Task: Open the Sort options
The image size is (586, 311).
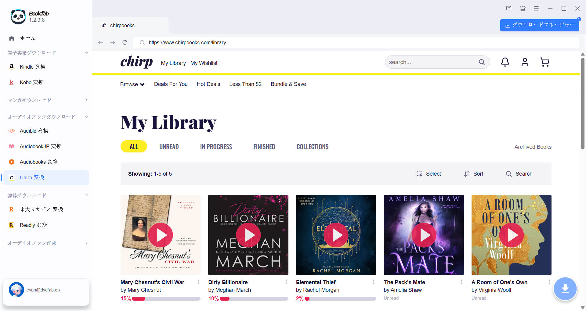Action: (474, 174)
